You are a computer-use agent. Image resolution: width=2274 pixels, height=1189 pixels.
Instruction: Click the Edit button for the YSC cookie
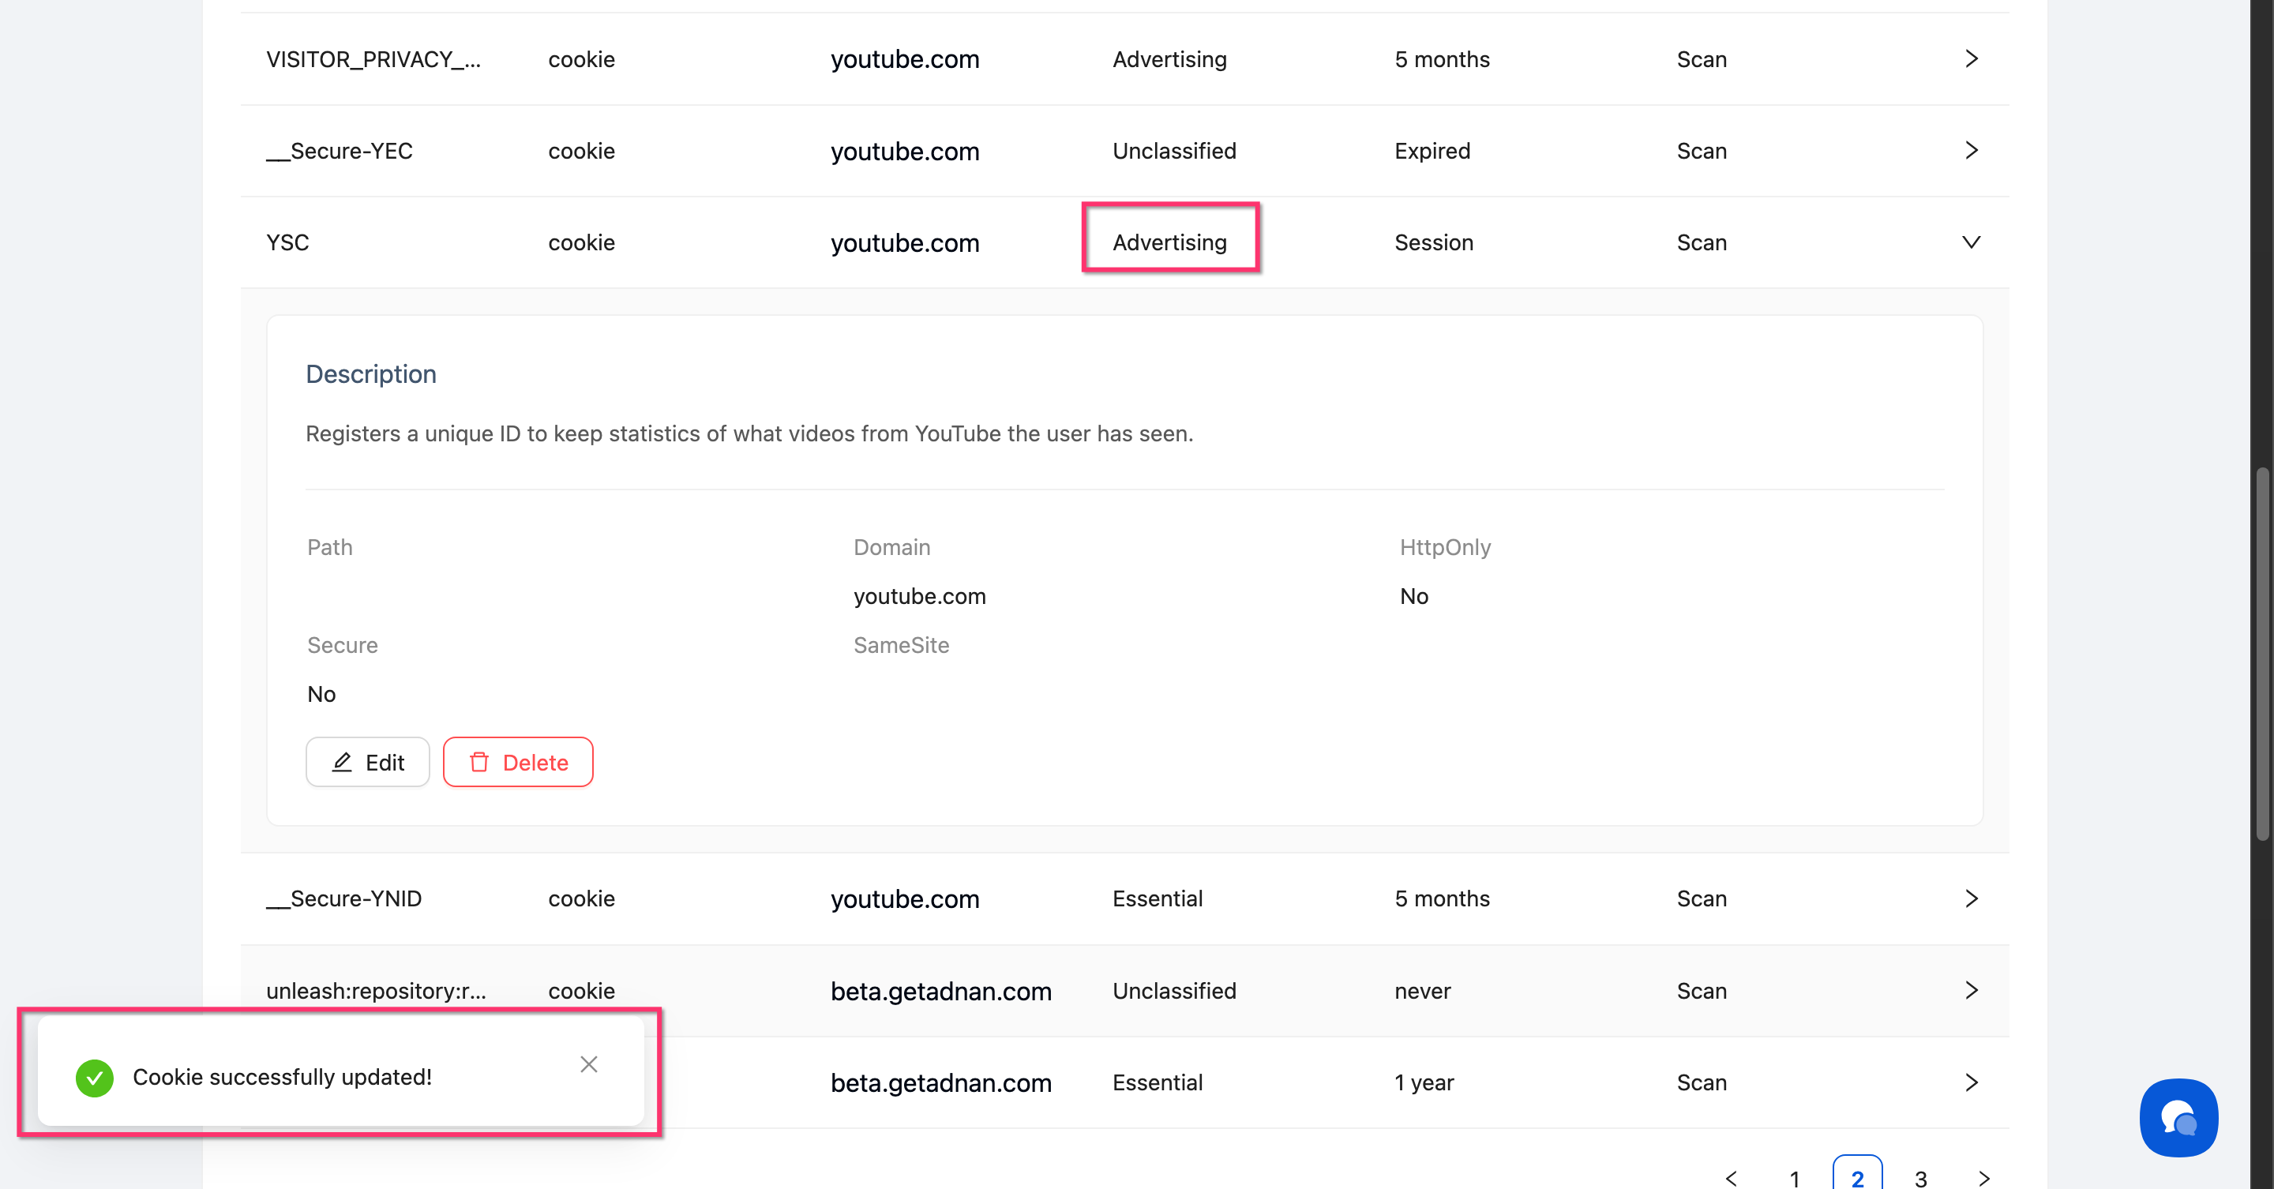[x=367, y=762]
